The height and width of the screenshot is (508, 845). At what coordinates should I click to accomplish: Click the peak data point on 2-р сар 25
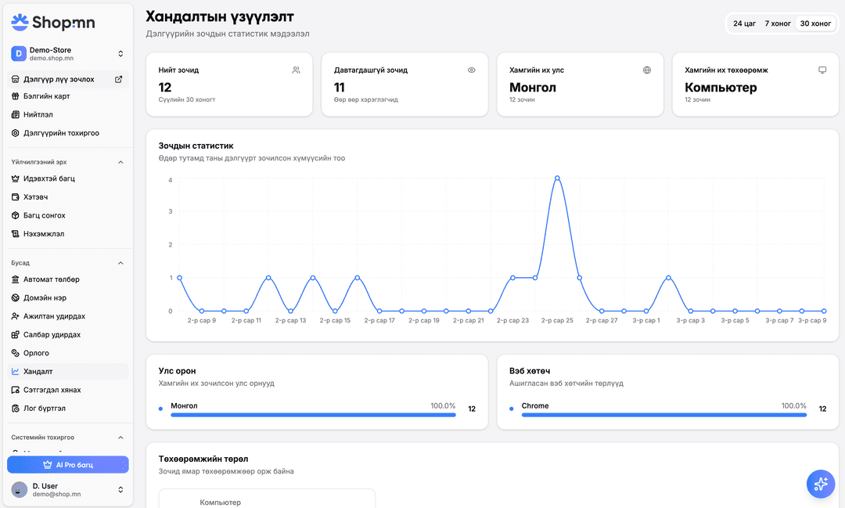click(557, 178)
